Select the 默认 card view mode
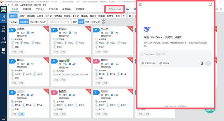The image size is (224, 121). (x=75, y=22)
